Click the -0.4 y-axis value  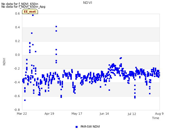(17, 82)
